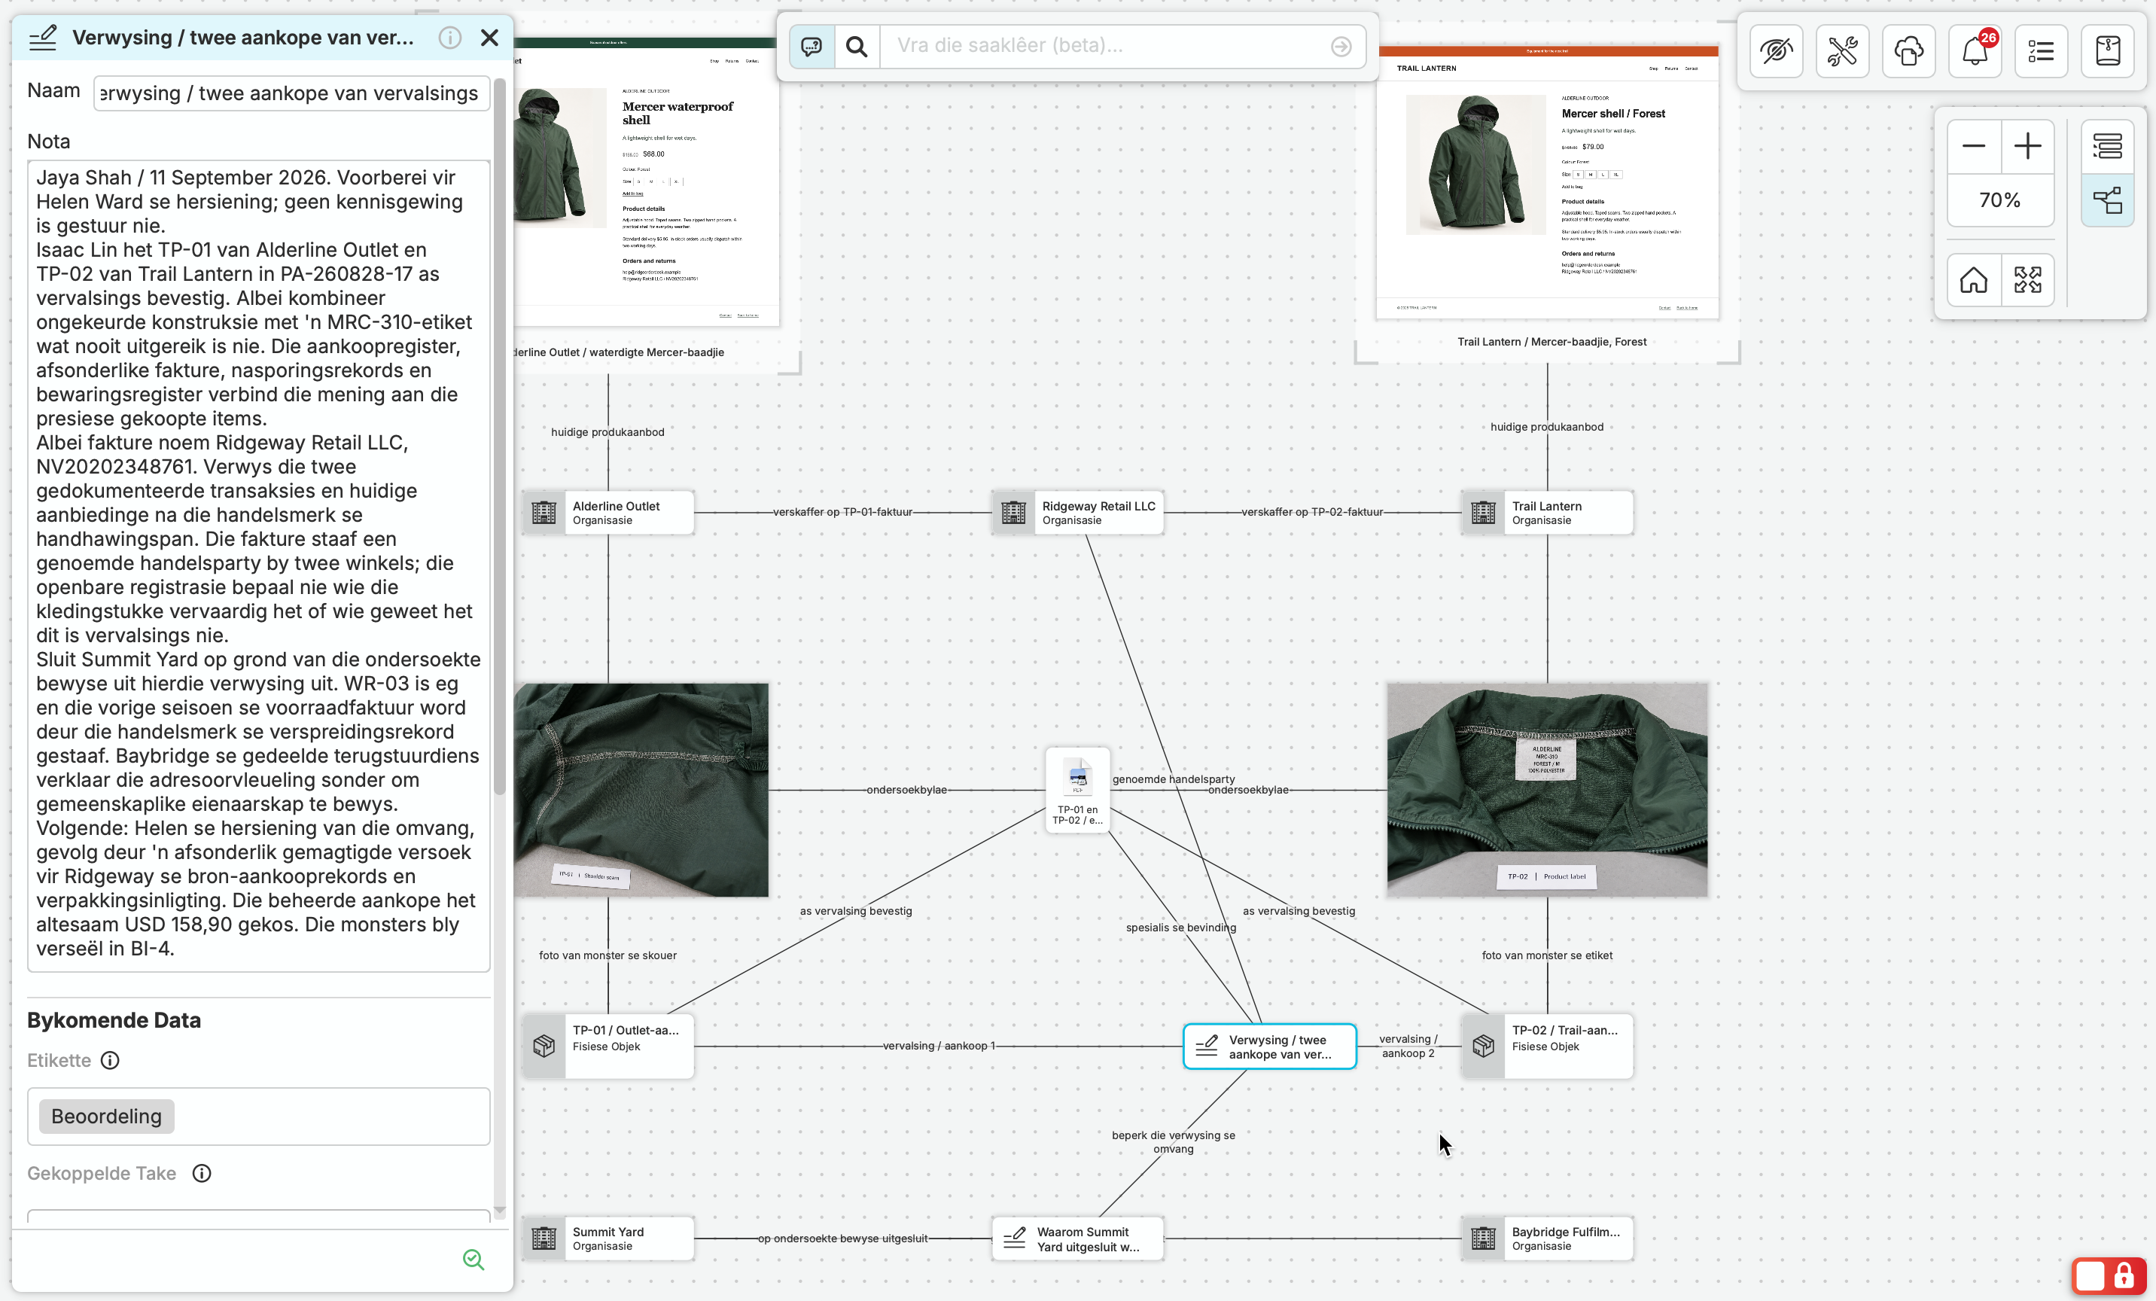Click 'vervalsing / aankoop 2' edge label
Viewport: 2156px width, 1301px height.
[x=1408, y=1046]
